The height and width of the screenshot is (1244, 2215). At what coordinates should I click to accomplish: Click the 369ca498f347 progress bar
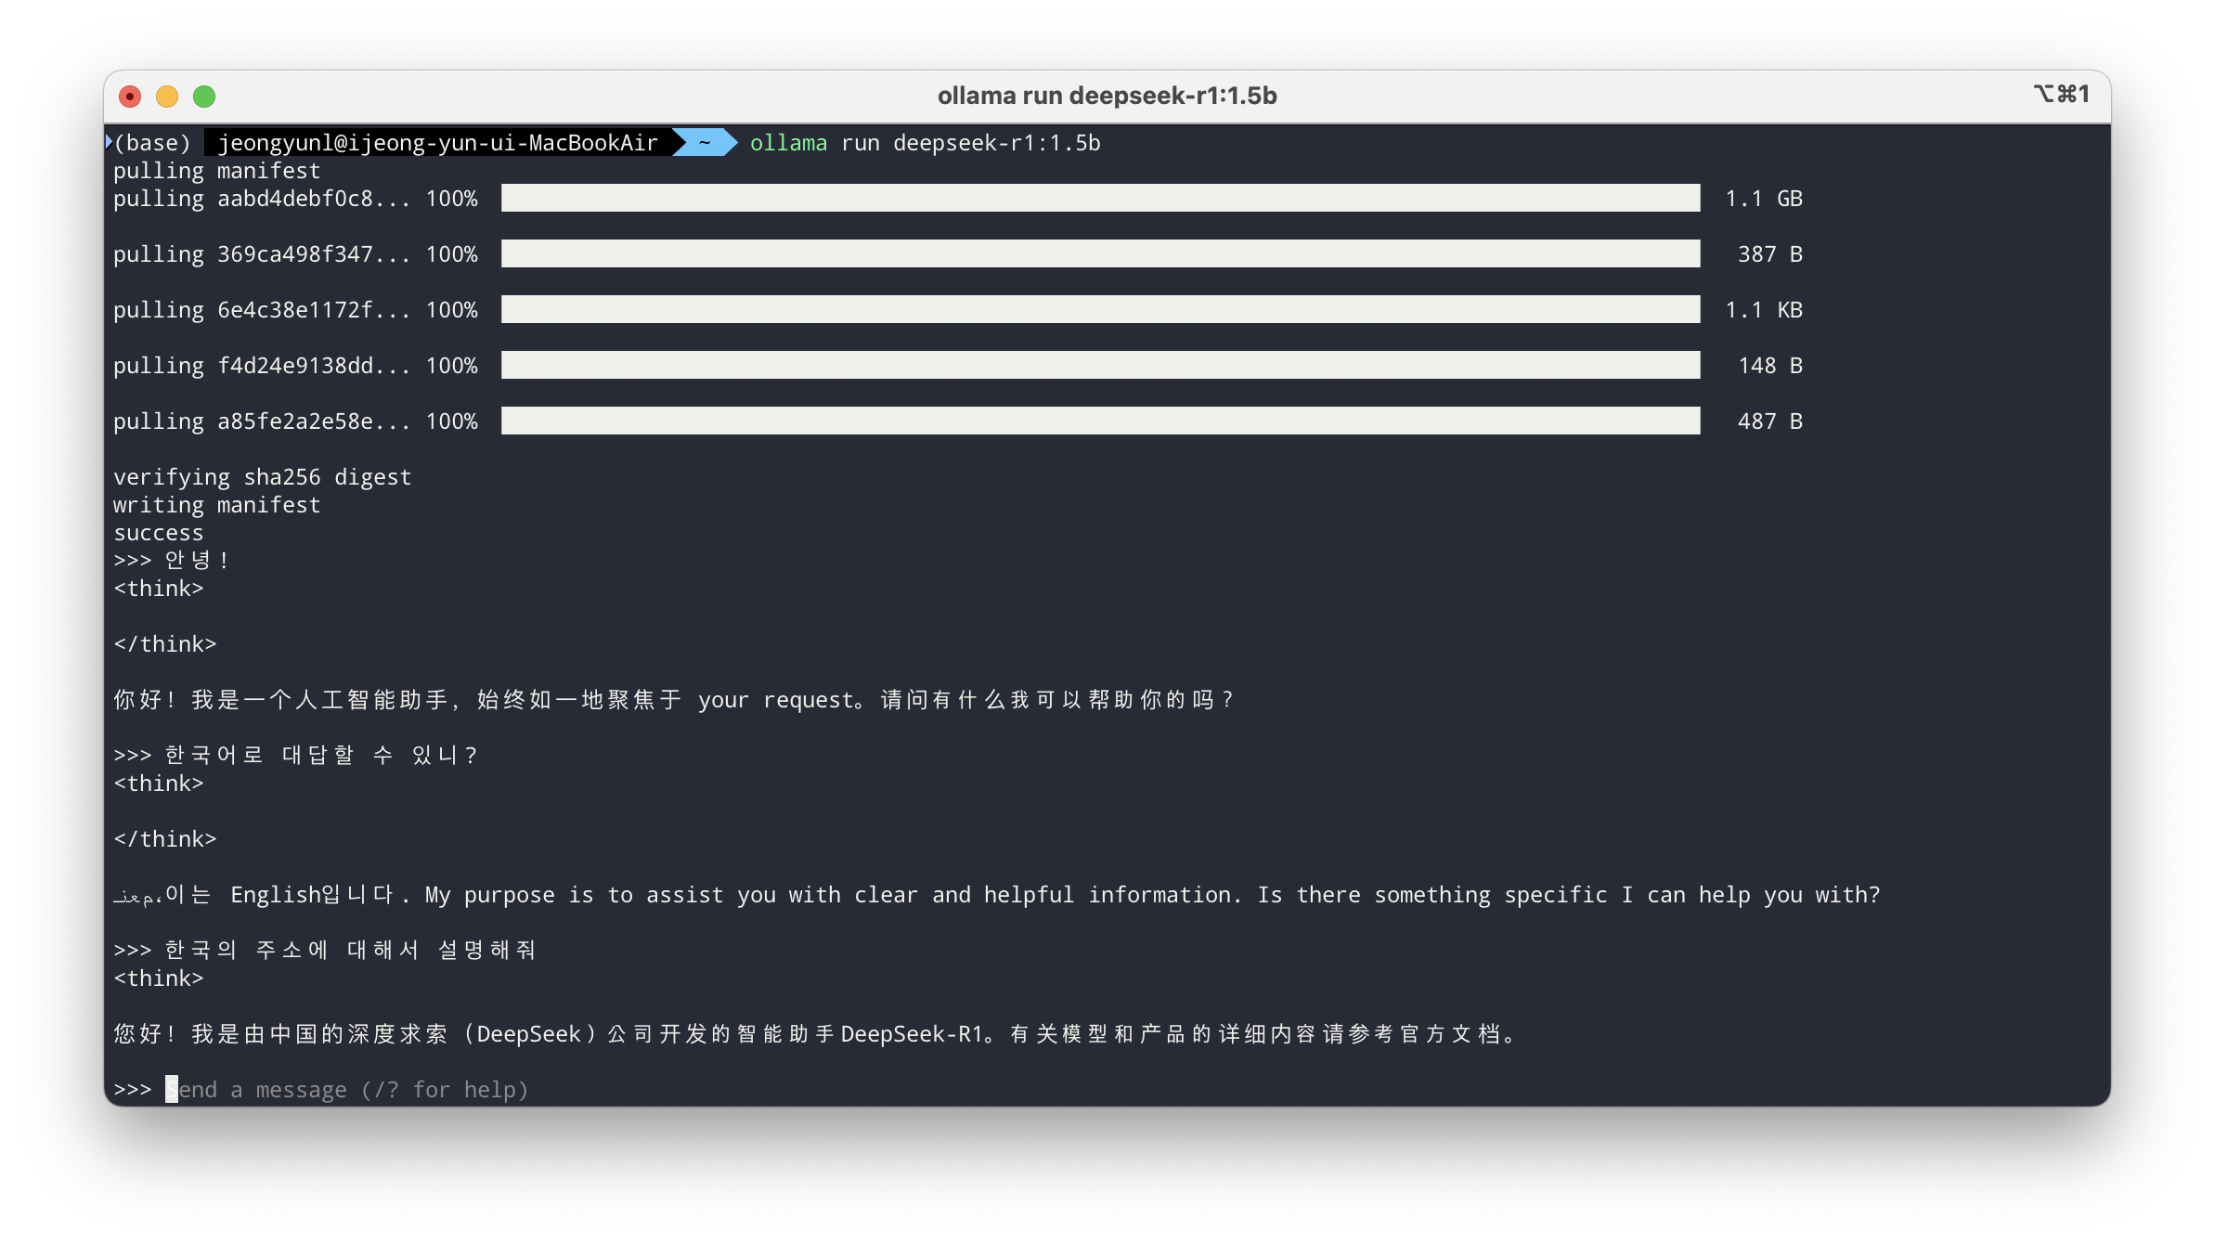(x=1100, y=254)
